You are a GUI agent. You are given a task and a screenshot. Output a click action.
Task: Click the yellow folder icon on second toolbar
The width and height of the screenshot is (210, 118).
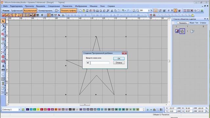193,15
